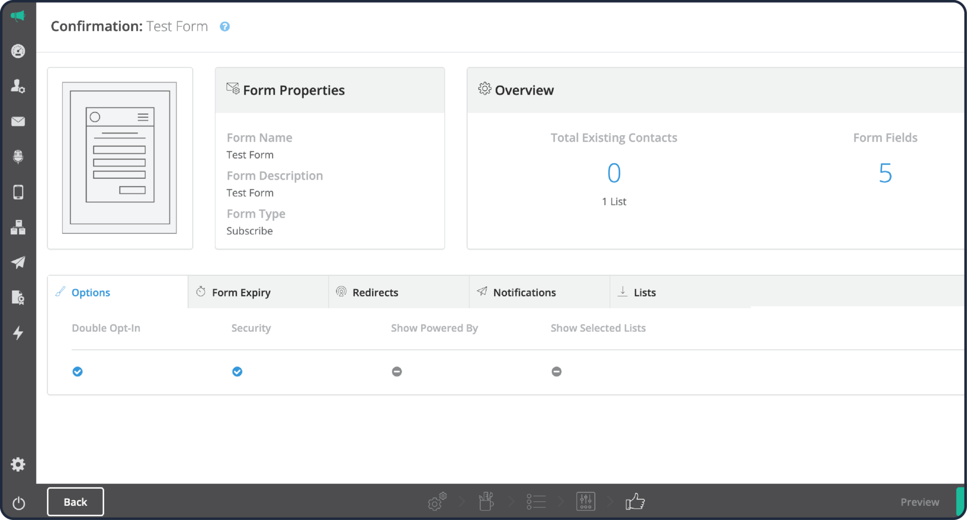Enable Show Selected Lists

(557, 371)
